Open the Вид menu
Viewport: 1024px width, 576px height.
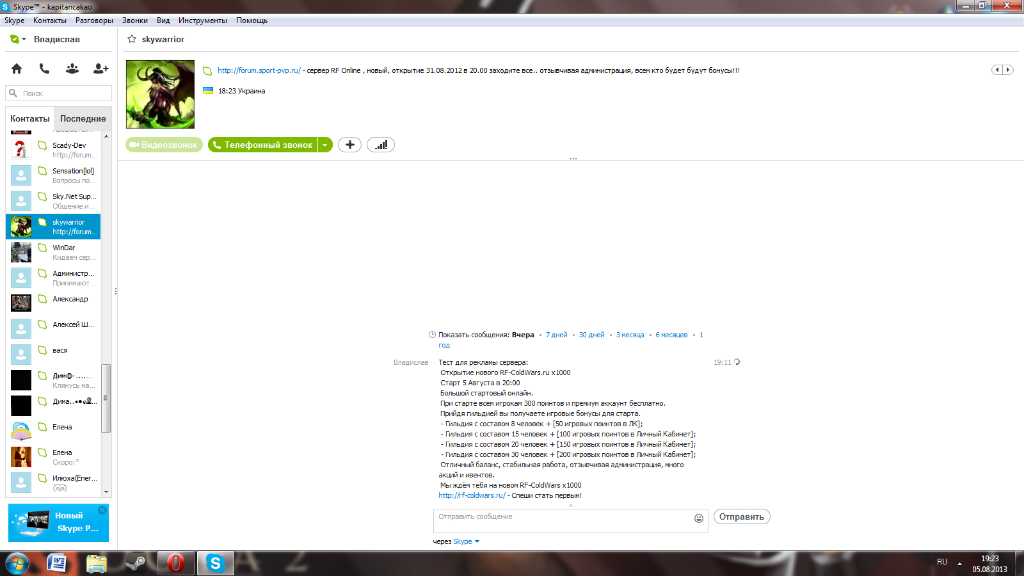click(163, 20)
